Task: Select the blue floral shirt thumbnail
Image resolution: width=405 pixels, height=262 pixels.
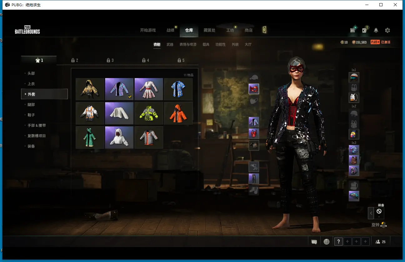Action: click(x=178, y=89)
